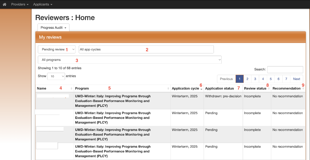This screenshot has height=160, width=310.
Task: Select page 4 in pagination
Action: (263, 79)
